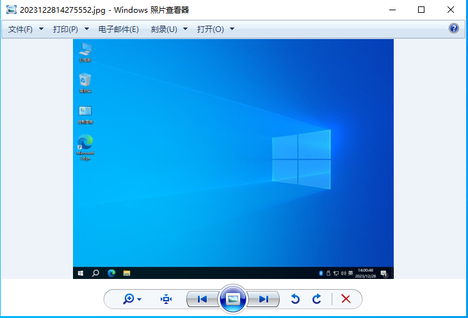
Task: Expand the zoom magnifier dropdown arrow
Action: [139, 299]
